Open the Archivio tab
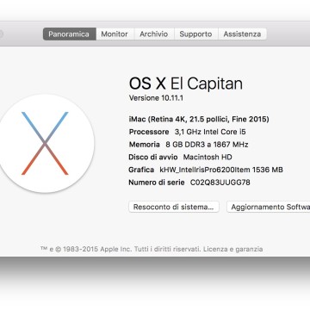310x310 pixels. point(154,34)
